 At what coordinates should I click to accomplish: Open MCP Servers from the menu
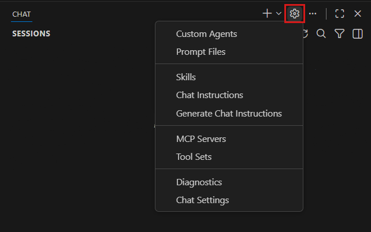[201, 139]
